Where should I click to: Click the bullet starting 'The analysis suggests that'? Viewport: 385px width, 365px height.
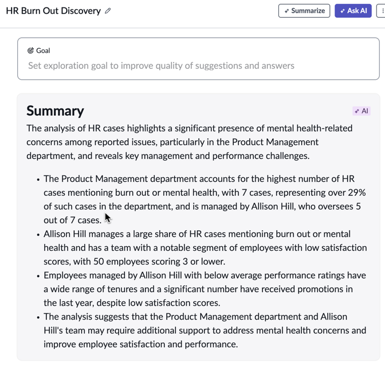pyautogui.click(x=205, y=331)
